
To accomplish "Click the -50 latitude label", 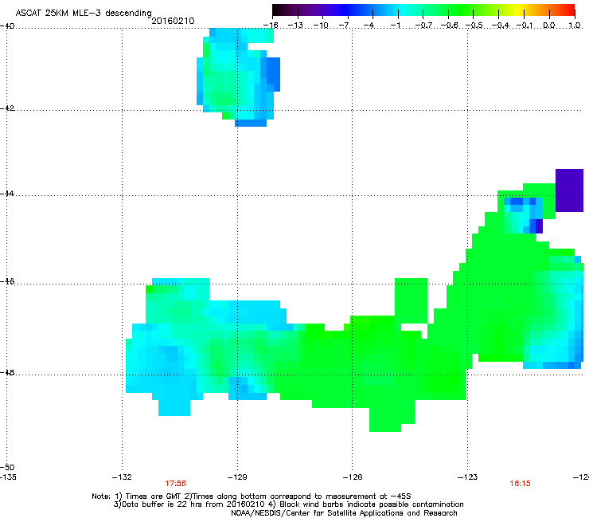I will pyautogui.click(x=7, y=467).
